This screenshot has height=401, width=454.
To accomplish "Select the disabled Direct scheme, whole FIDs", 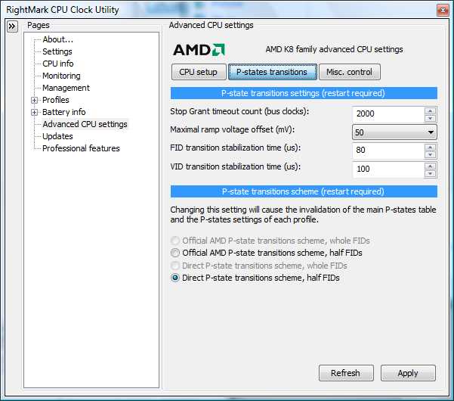I will (259, 266).
